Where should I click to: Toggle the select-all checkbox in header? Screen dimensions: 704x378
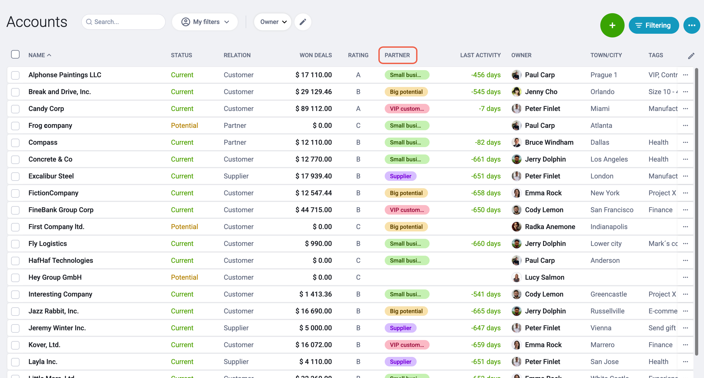tap(15, 55)
